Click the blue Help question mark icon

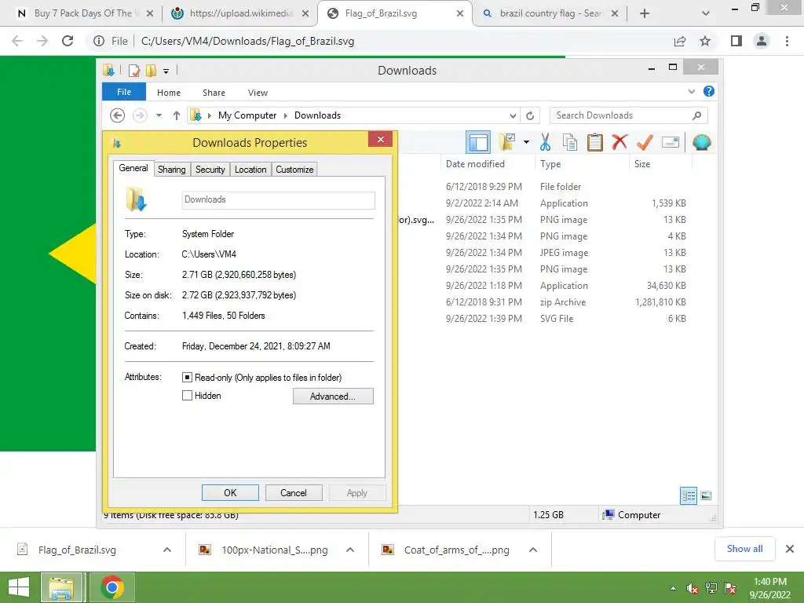(x=709, y=91)
